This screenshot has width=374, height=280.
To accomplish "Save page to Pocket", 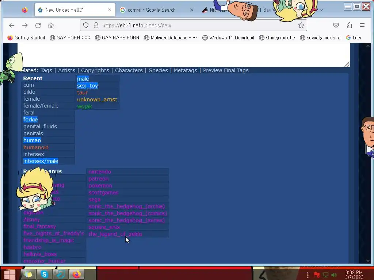I will pos(336,25).
